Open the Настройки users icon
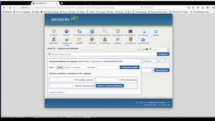Image resolution: width=215 pixels, height=121 pixels. (x=54, y=40)
